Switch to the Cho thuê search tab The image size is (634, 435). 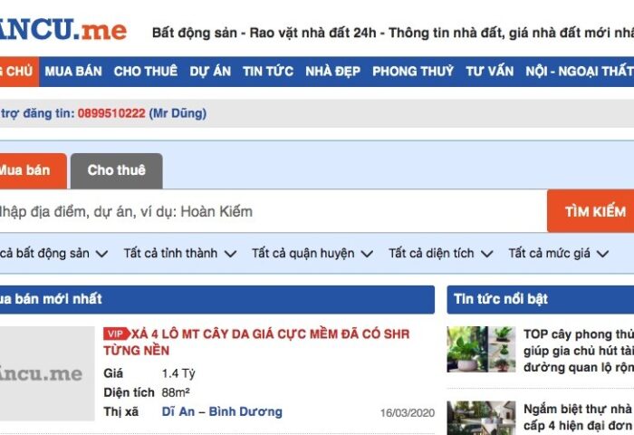[x=116, y=170]
